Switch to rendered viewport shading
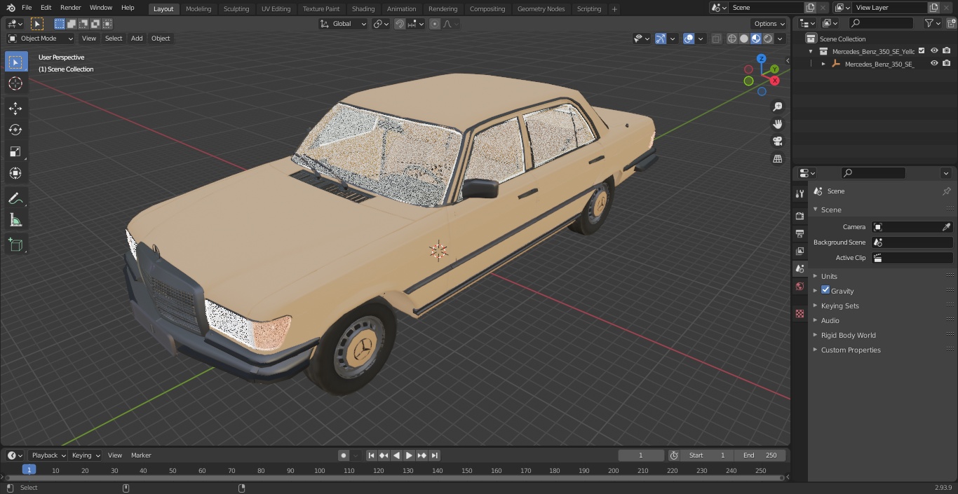Viewport: 958px width, 494px height. (x=768, y=39)
